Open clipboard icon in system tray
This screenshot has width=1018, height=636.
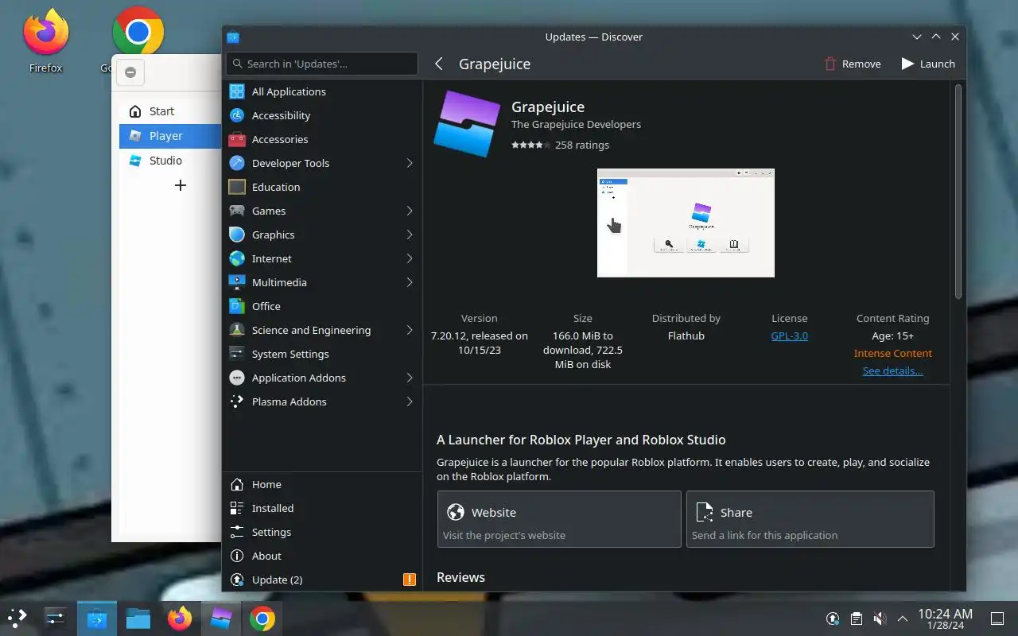[856, 619]
